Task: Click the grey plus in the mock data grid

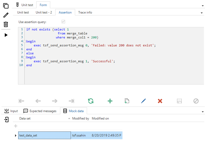Action: click(x=16, y=126)
